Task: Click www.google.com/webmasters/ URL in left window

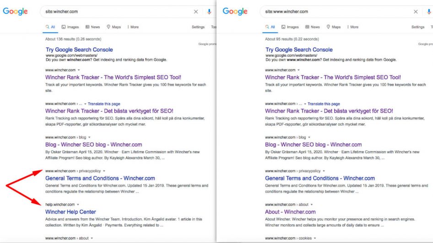Action: [71, 55]
